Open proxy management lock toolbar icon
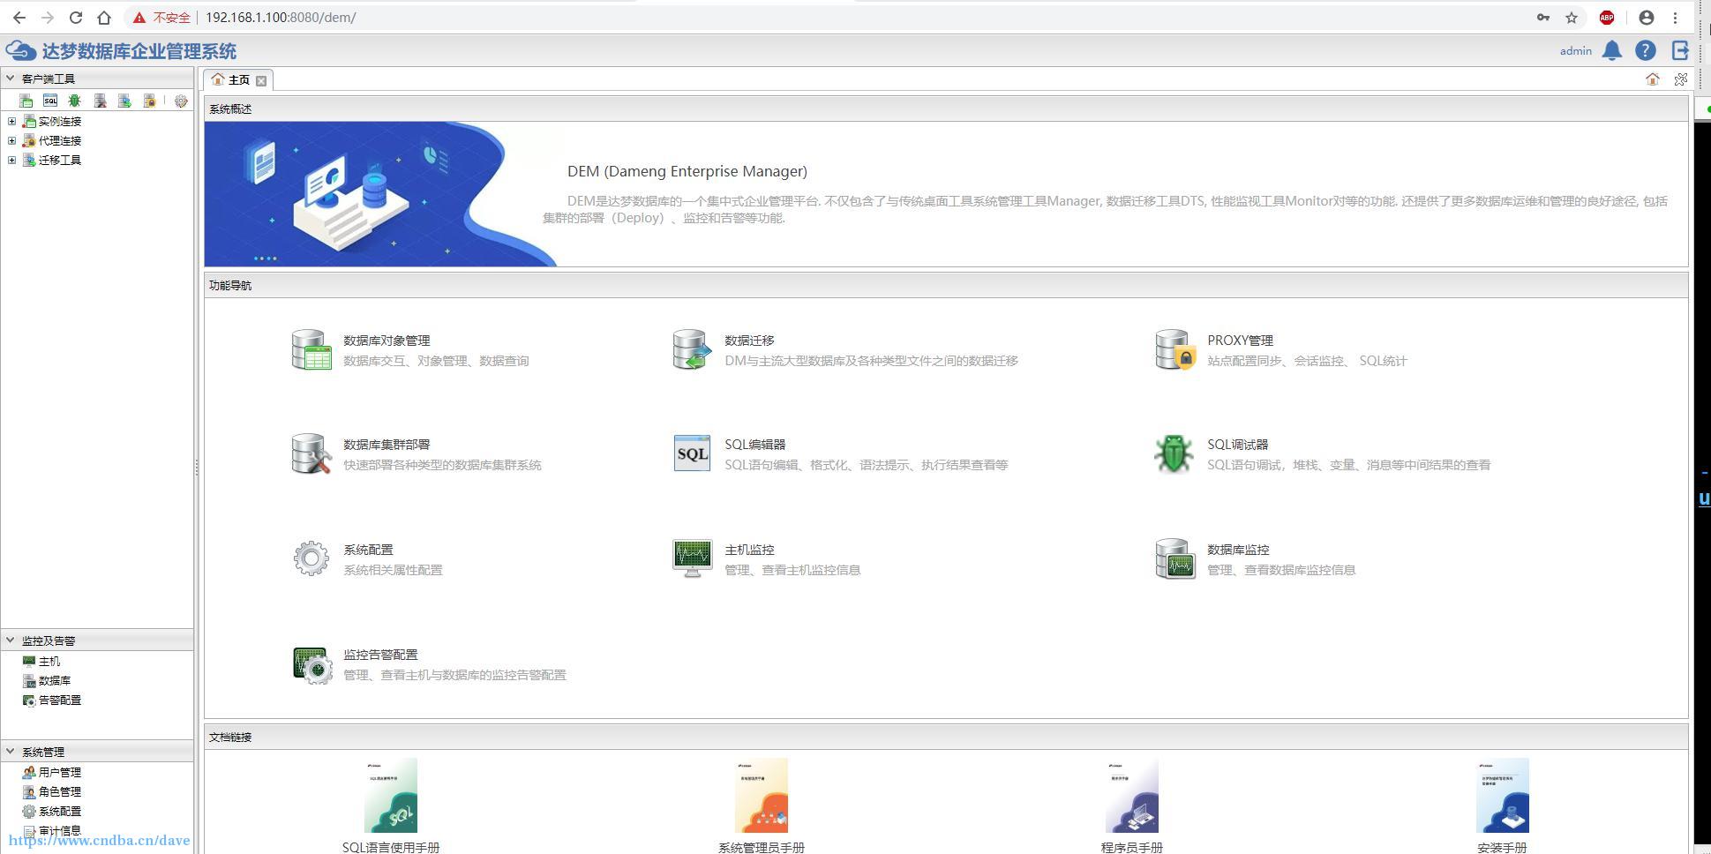The width and height of the screenshot is (1711, 854). 150,101
